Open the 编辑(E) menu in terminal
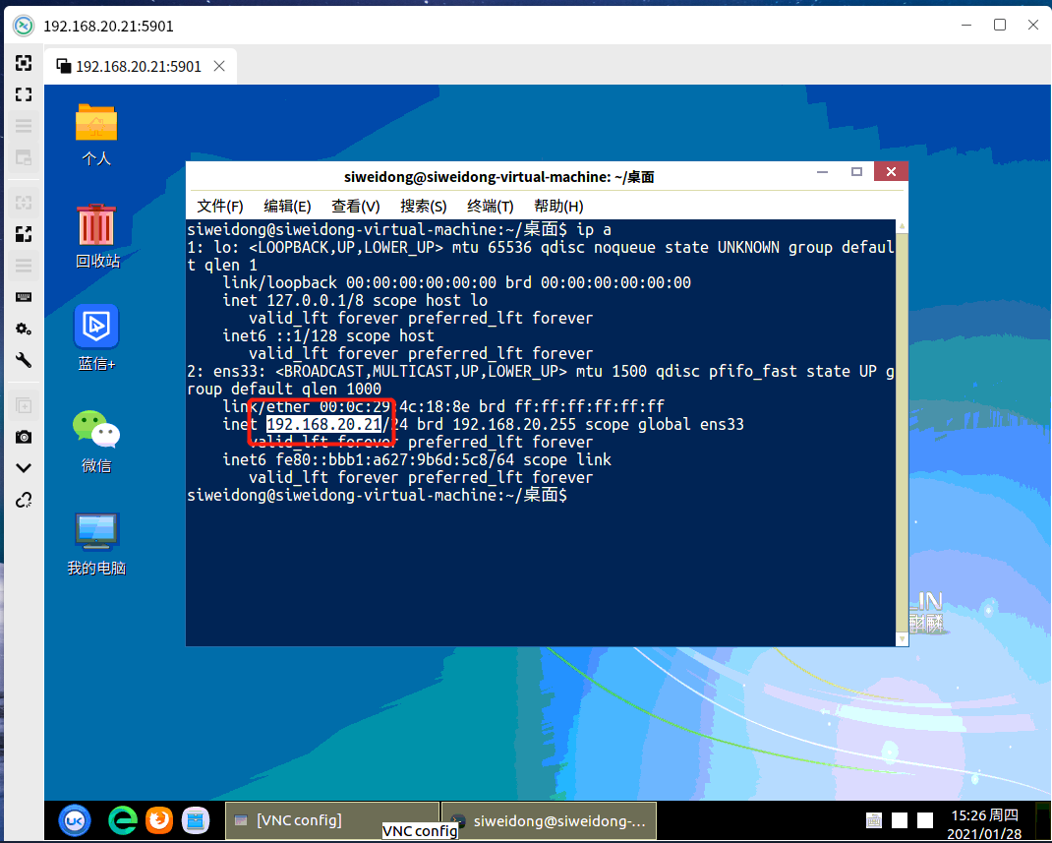 [x=287, y=206]
